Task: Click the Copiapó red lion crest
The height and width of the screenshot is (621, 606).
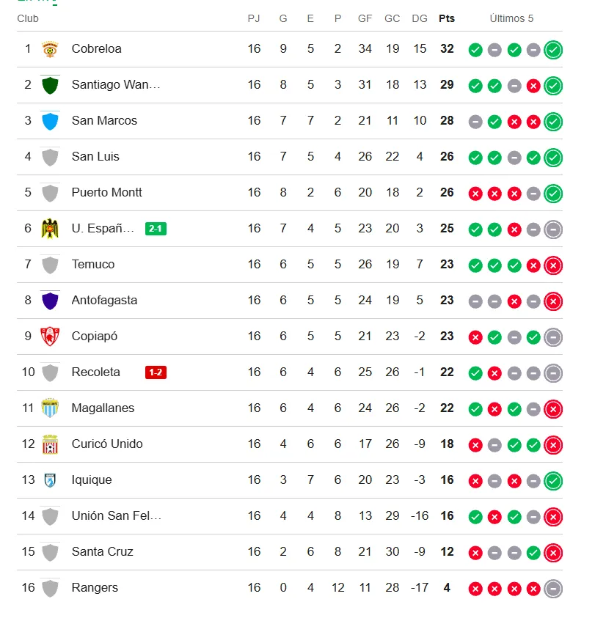Action: point(50,337)
